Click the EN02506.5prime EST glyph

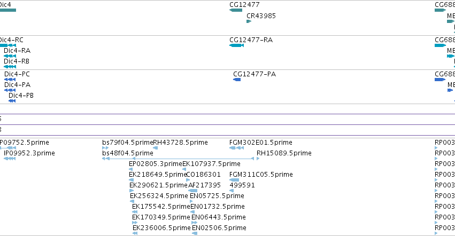pyautogui.click(x=195, y=233)
